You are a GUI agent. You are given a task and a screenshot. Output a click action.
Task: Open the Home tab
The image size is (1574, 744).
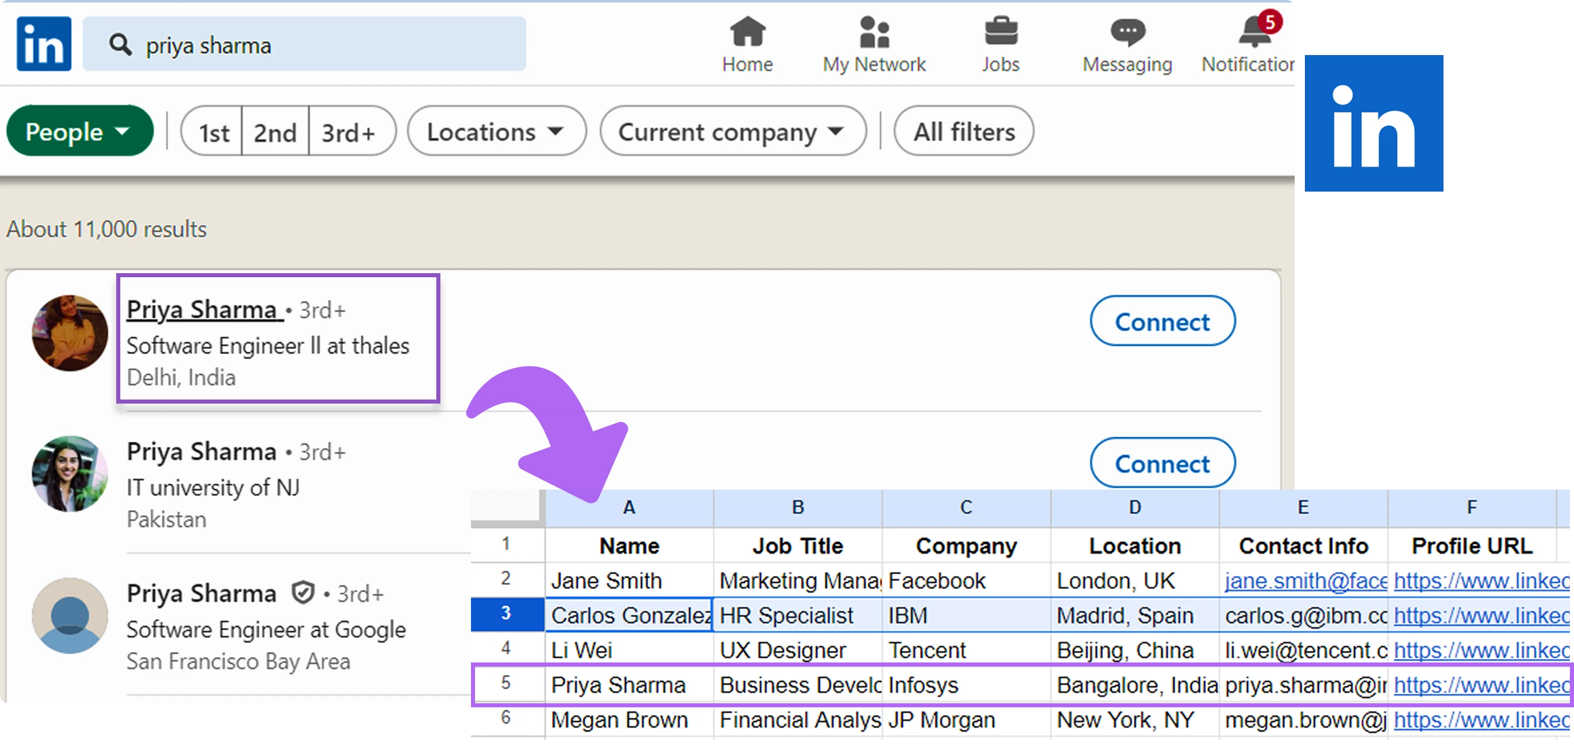[x=747, y=45]
